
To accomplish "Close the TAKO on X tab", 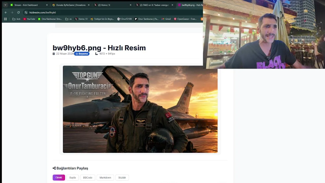I will 172,5.
